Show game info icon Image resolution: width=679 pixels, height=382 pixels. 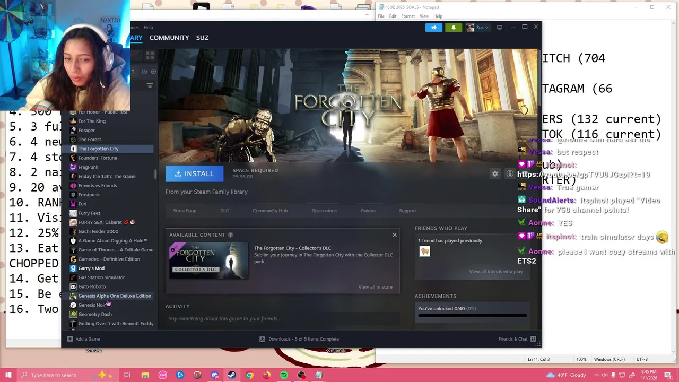pyautogui.click(x=510, y=173)
